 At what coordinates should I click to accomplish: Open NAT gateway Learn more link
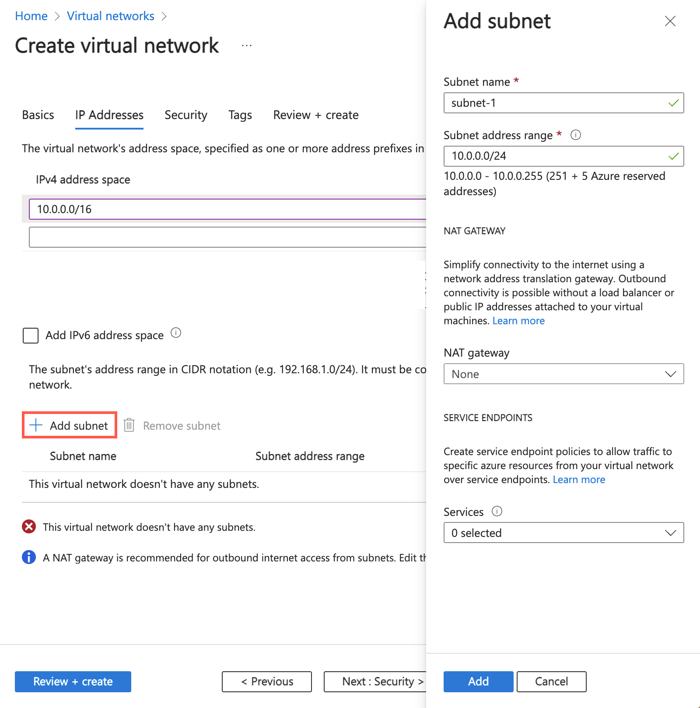[x=518, y=321]
